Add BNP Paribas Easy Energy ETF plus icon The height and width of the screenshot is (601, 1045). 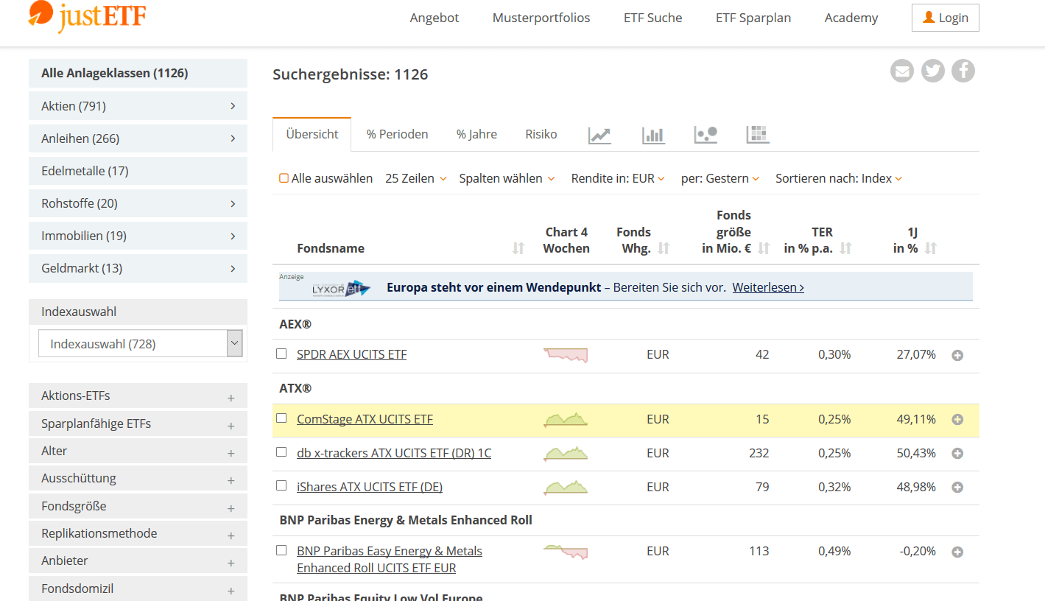tap(957, 552)
